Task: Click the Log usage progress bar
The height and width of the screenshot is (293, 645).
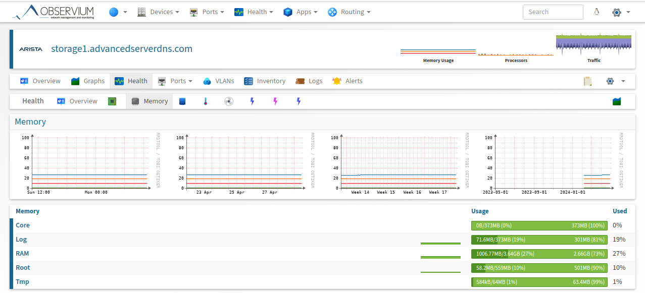Action: (x=539, y=240)
